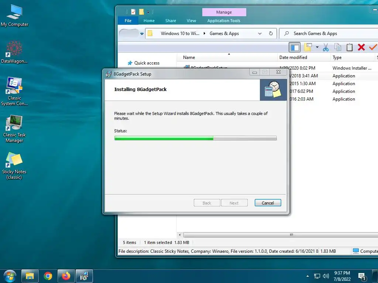Click the Computer icon in Explorer status bar
This screenshot has width=378, height=283.
coord(356,251)
